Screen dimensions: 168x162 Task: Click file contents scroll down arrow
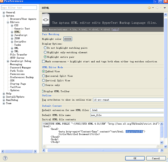coord(162,142)
